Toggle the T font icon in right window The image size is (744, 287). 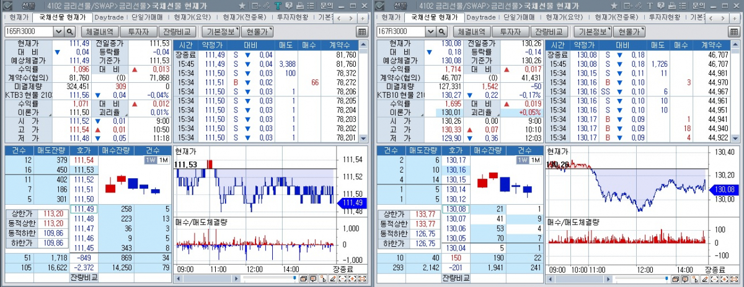click(x=650, y=6)
